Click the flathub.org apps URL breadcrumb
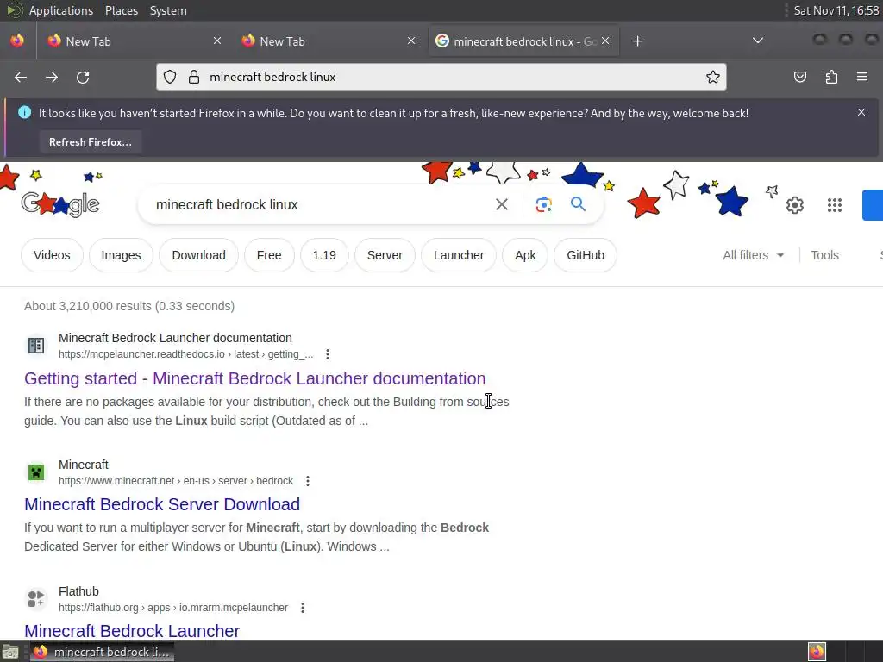This screenshot has width=883, height=662. point(172,608)
